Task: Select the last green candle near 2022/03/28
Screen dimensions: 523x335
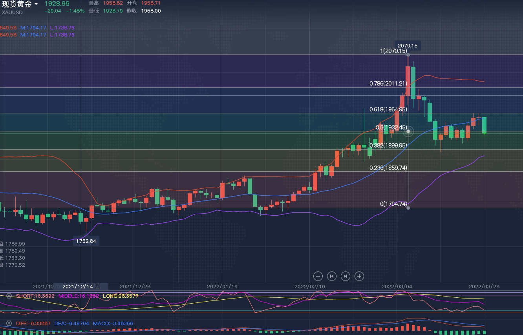Action: tap(485, 125)
